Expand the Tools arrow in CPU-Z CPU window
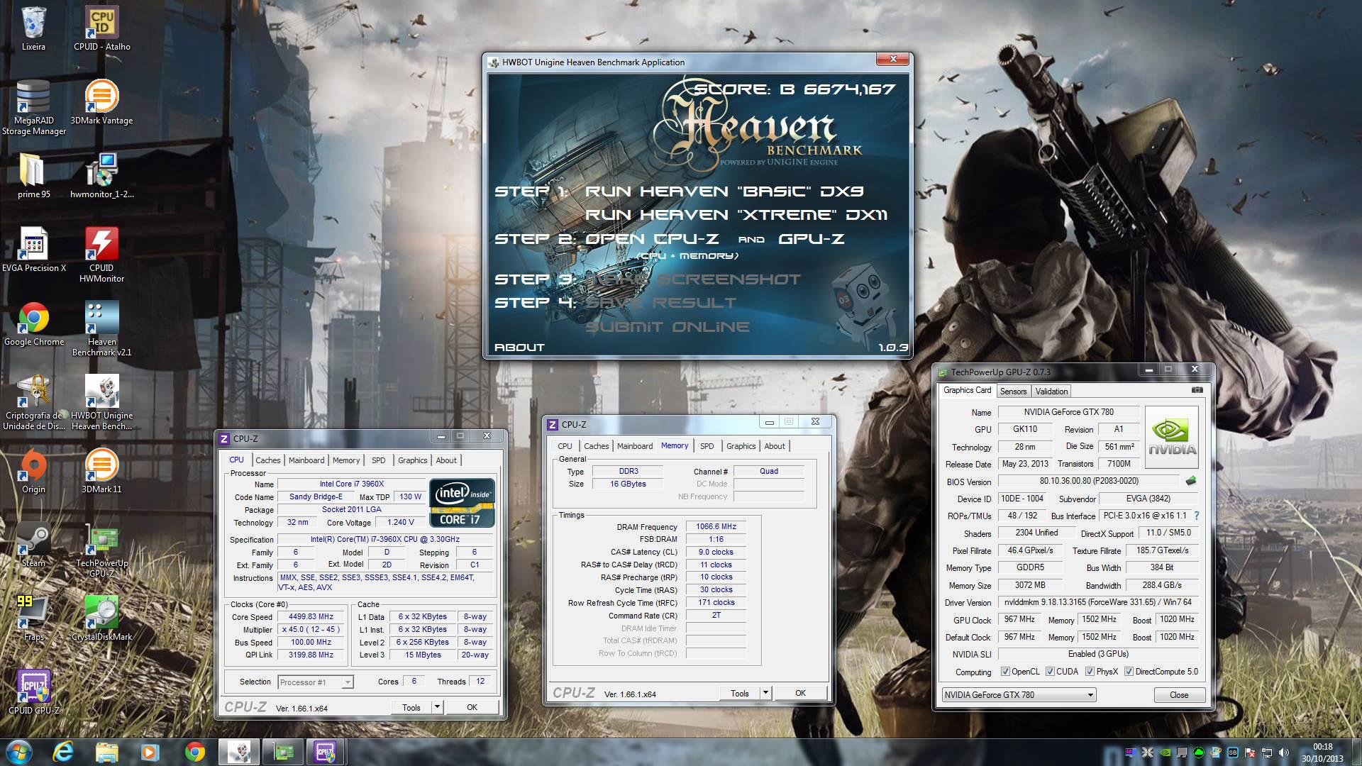The height and width of the screenshot is (766, 1362). pos(438,707)
